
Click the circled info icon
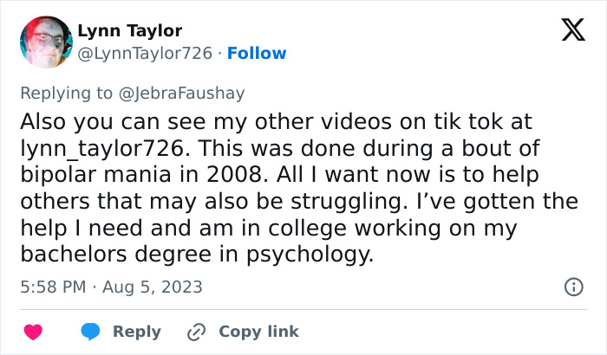(573, 286)
